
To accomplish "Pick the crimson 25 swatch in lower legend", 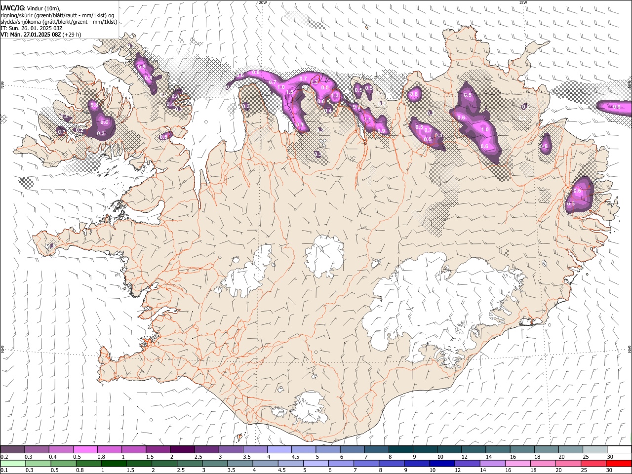I will pos(593,463).
